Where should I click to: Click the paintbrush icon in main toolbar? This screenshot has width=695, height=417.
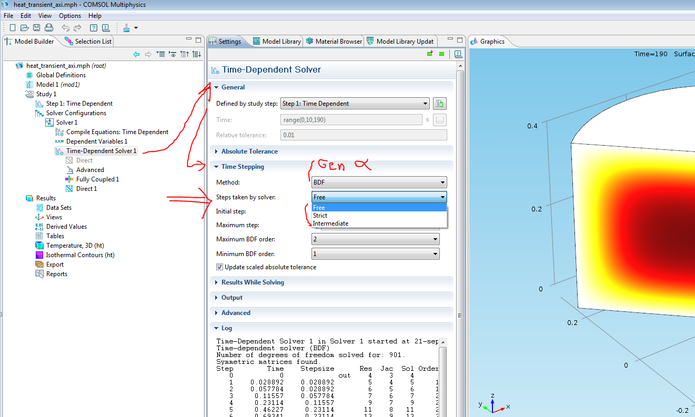coord(126,28)
